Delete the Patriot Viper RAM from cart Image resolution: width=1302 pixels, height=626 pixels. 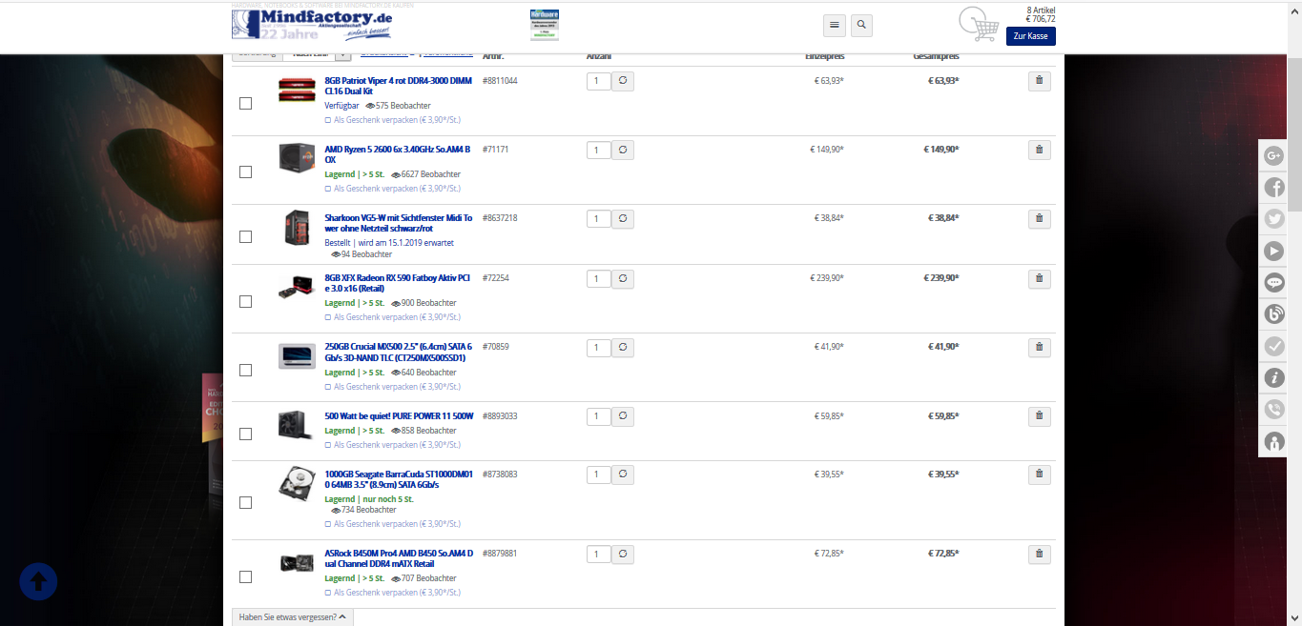pyautogui.click(x=1040, y=81)
